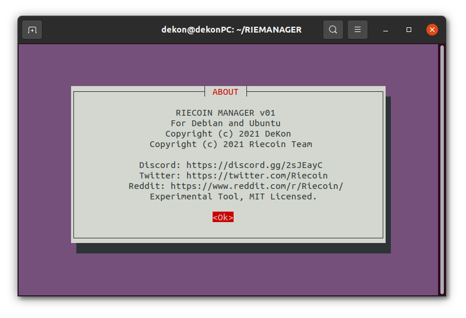
Task: Click the Twitter Riecoin URL
Action: [x=257, y=176]
